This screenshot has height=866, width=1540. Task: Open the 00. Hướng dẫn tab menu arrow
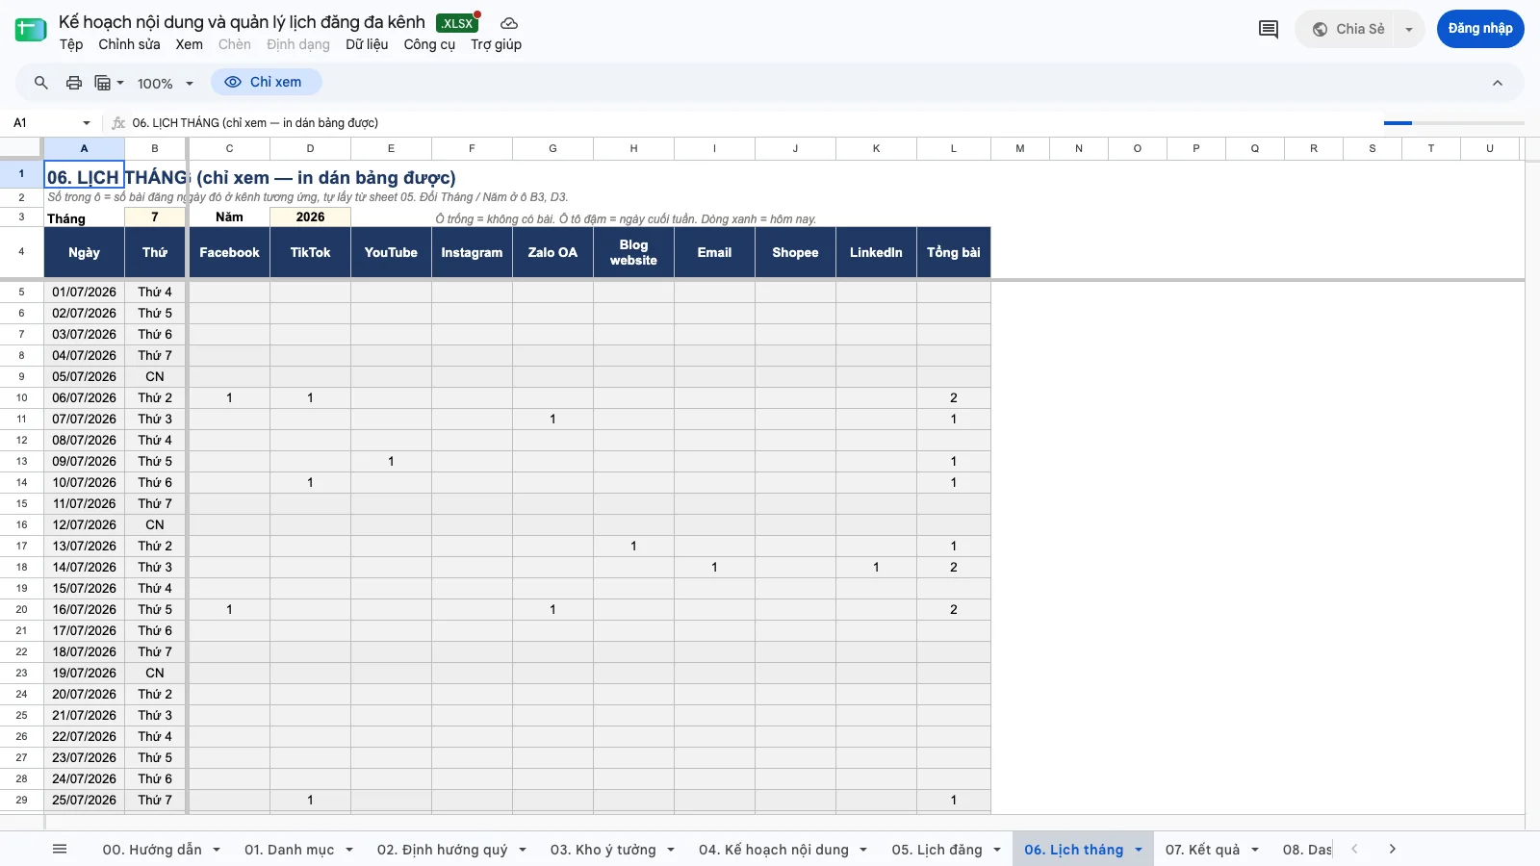click(x=217, y=850)
